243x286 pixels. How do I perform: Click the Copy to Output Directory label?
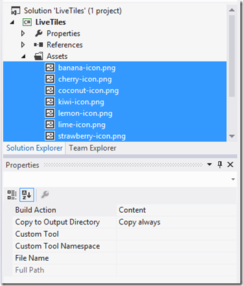(x=58, y=222)
